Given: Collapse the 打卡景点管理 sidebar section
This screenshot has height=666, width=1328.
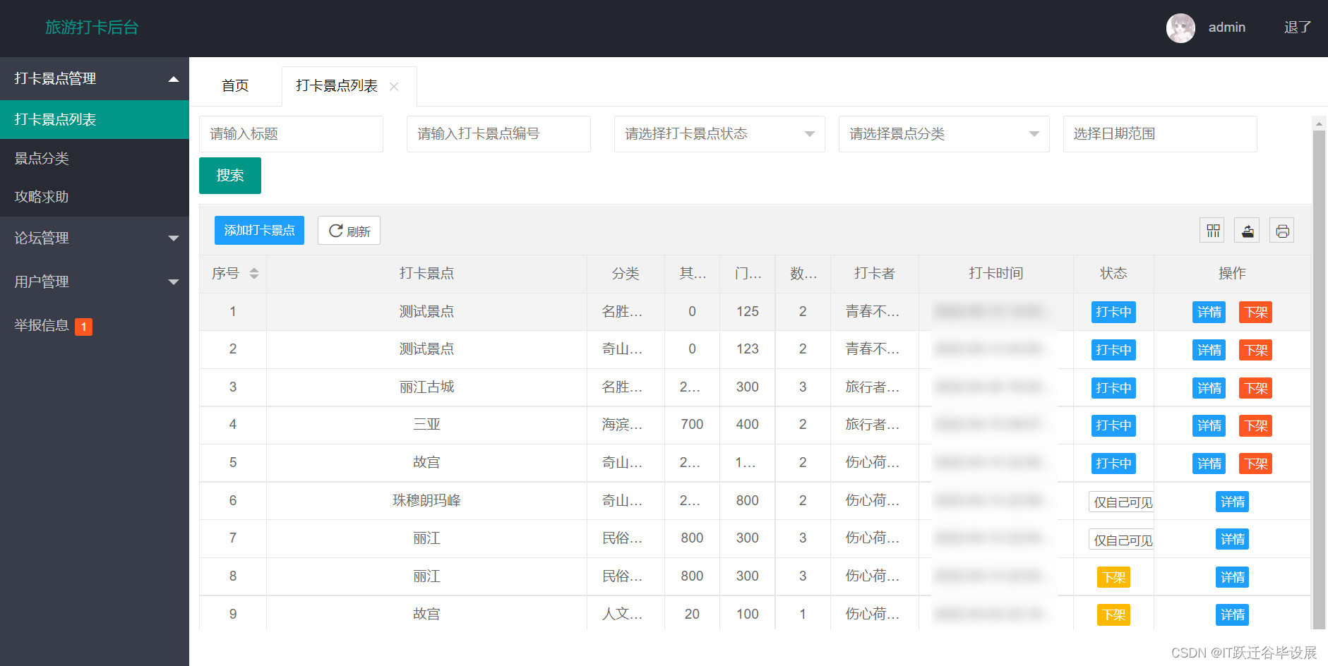Looking at the screenshot, I should tap(95, 78).
